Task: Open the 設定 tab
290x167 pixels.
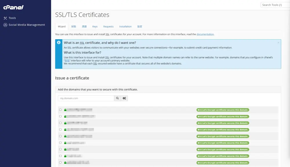Action: (140, 27)
